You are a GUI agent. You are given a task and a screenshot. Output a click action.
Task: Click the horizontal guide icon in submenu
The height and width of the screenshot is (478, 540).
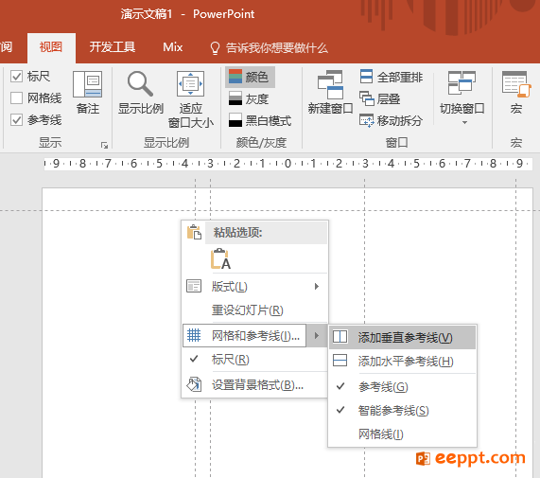(340, 361)
